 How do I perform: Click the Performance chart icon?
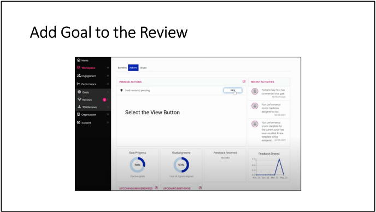point(78,84)
